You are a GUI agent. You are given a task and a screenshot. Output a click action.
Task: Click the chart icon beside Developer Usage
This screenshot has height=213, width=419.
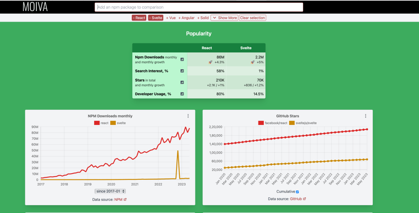coord(182,94)
